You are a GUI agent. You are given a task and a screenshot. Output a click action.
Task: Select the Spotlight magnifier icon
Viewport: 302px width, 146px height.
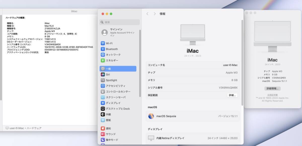[x=103, y=80]
